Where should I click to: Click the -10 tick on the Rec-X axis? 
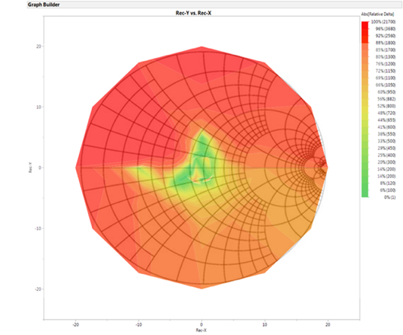coord(138,324)
